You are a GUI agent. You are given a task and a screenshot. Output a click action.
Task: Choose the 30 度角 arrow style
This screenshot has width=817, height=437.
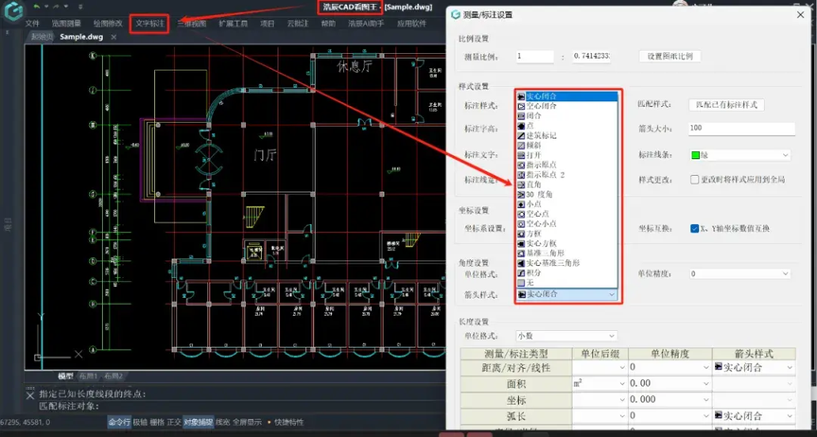pyautogui.click(x=567, y=195)
